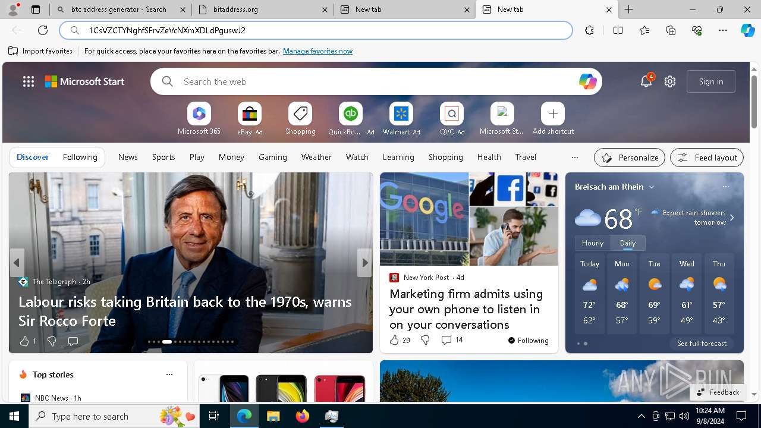Open comments on Rocco Forte article
Viewport: 761px width, 428px height.
click(73, 341)
